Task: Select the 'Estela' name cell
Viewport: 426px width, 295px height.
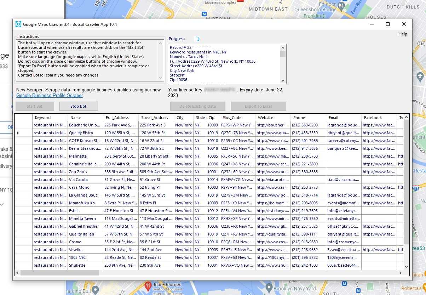Action: point(86,211)
